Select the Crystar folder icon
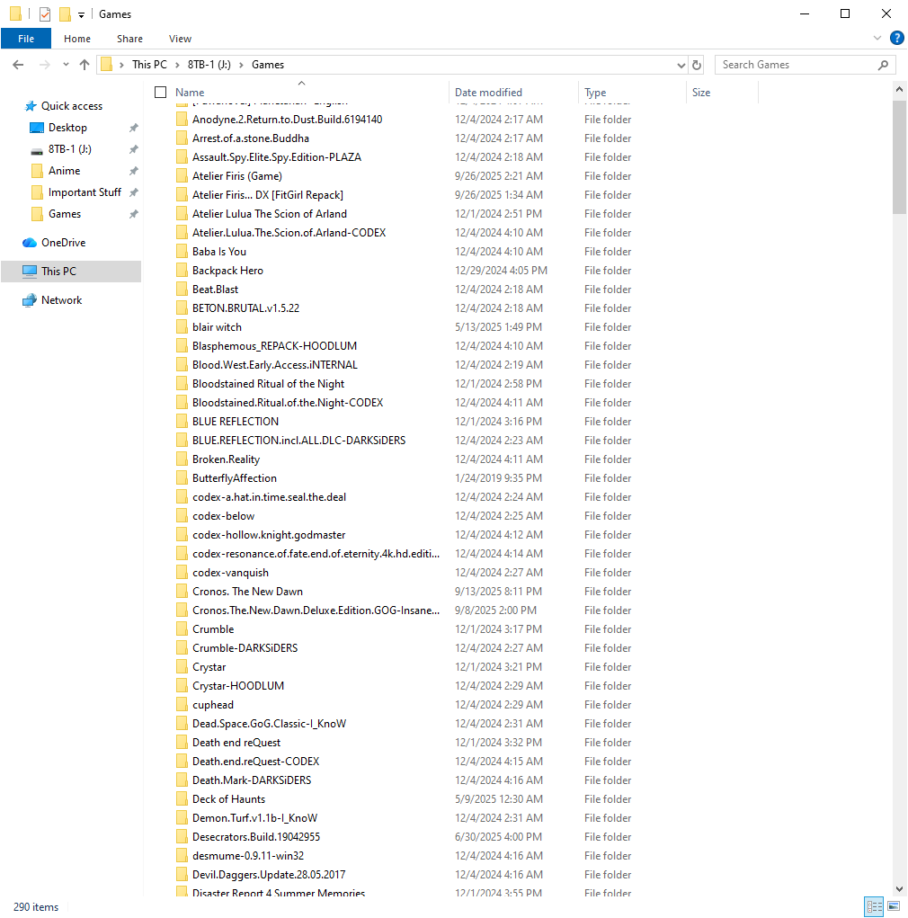The image size is (908, 918). 182,667
